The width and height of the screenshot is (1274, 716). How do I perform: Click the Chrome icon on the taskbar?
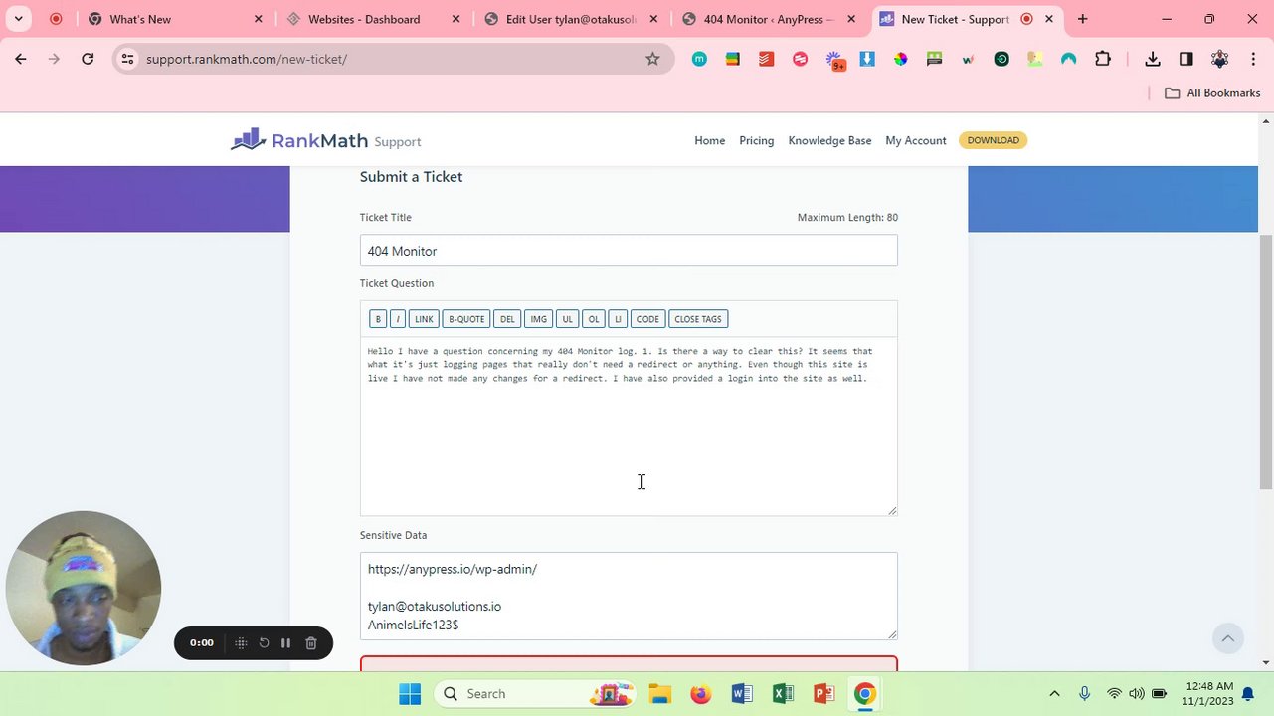(x=864, y=694)
